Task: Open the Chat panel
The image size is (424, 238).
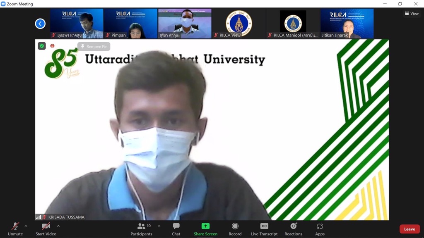Action: click(176, 228)
